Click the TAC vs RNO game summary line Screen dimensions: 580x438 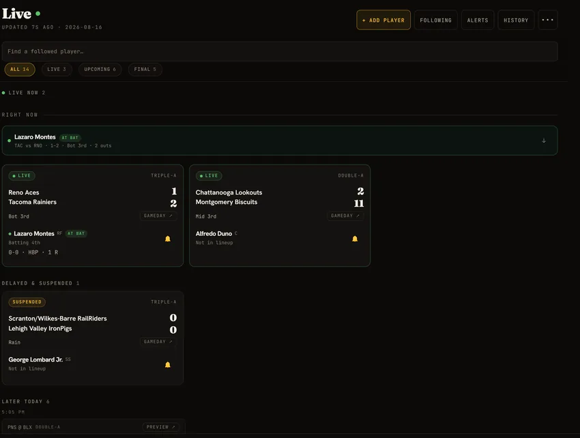coord(63,146)
